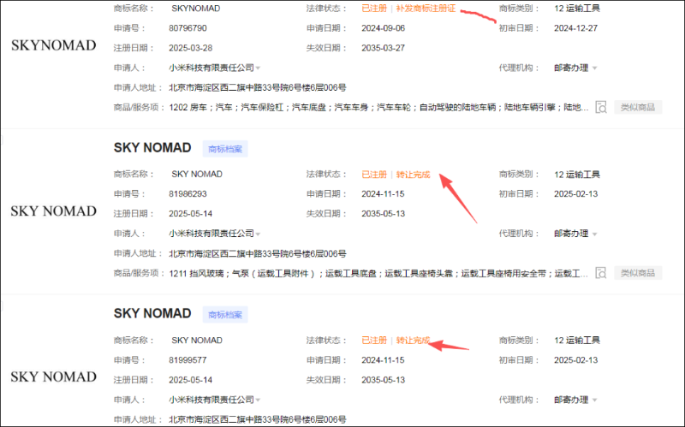Click applicant 小米科技有限责任公司 in record 81999577
The height and width of the screenshot is (427, 685).
[x=211, y=400]
